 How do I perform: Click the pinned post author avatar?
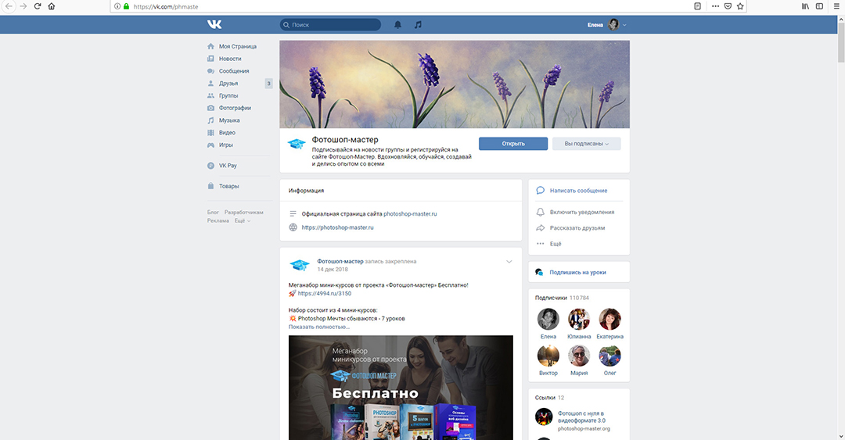[300, 264]
